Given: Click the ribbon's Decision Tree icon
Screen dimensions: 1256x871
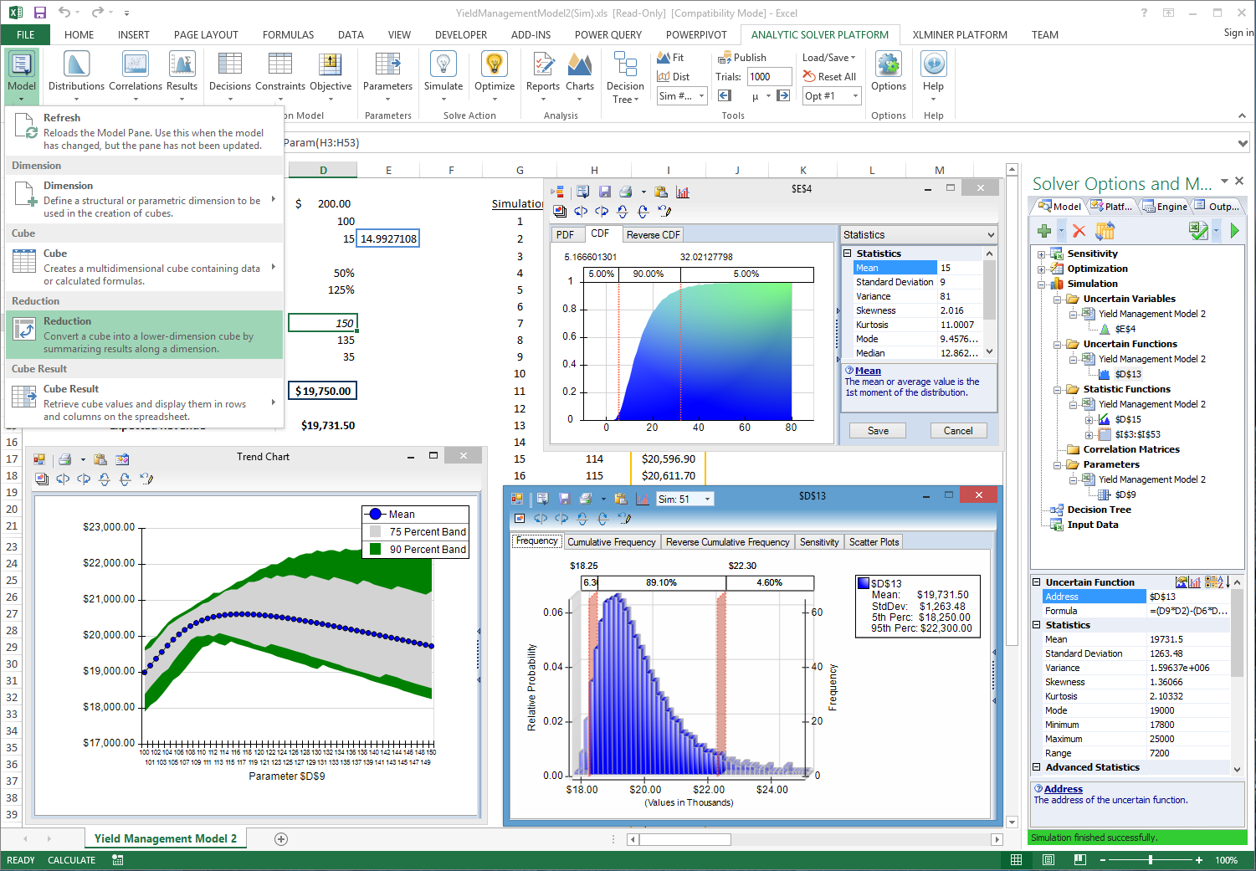Looking at the screenshot, I should pyautogui.click(x=625, y=64).
